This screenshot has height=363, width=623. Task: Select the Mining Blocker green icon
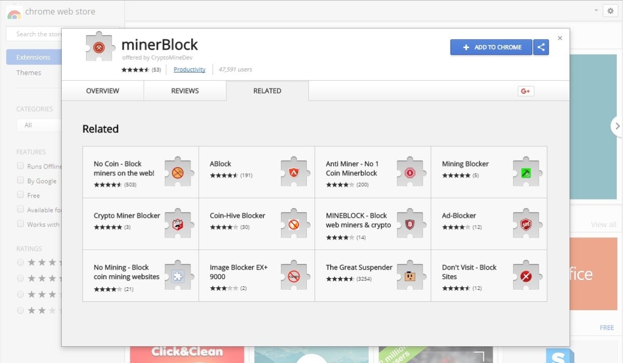pyautogui.click(x=526, y=173)
